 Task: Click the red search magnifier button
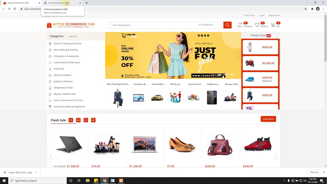[227, 25]
